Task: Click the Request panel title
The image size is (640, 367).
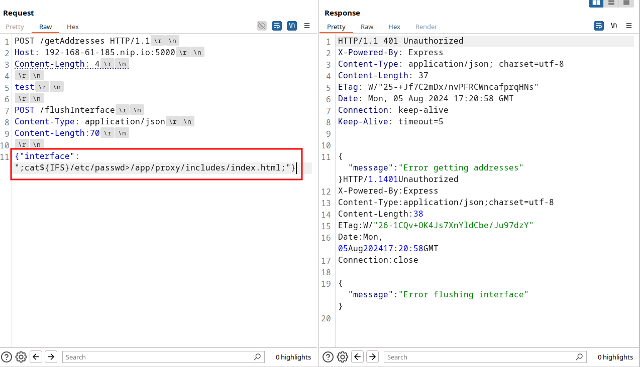Action: (x=19, y=13)
